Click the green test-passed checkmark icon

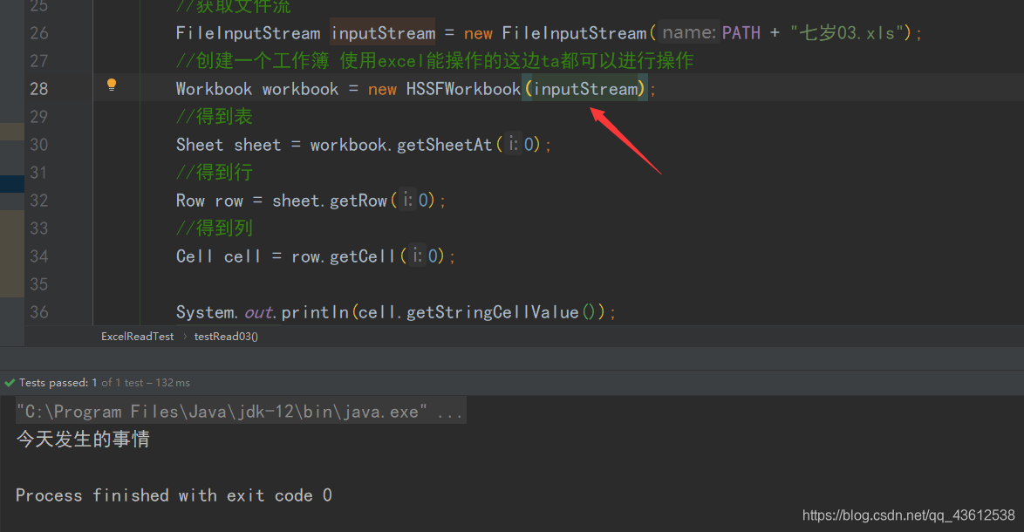point(9,382)
